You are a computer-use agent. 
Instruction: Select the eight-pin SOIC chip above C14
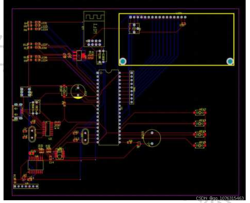click(60, 154)
